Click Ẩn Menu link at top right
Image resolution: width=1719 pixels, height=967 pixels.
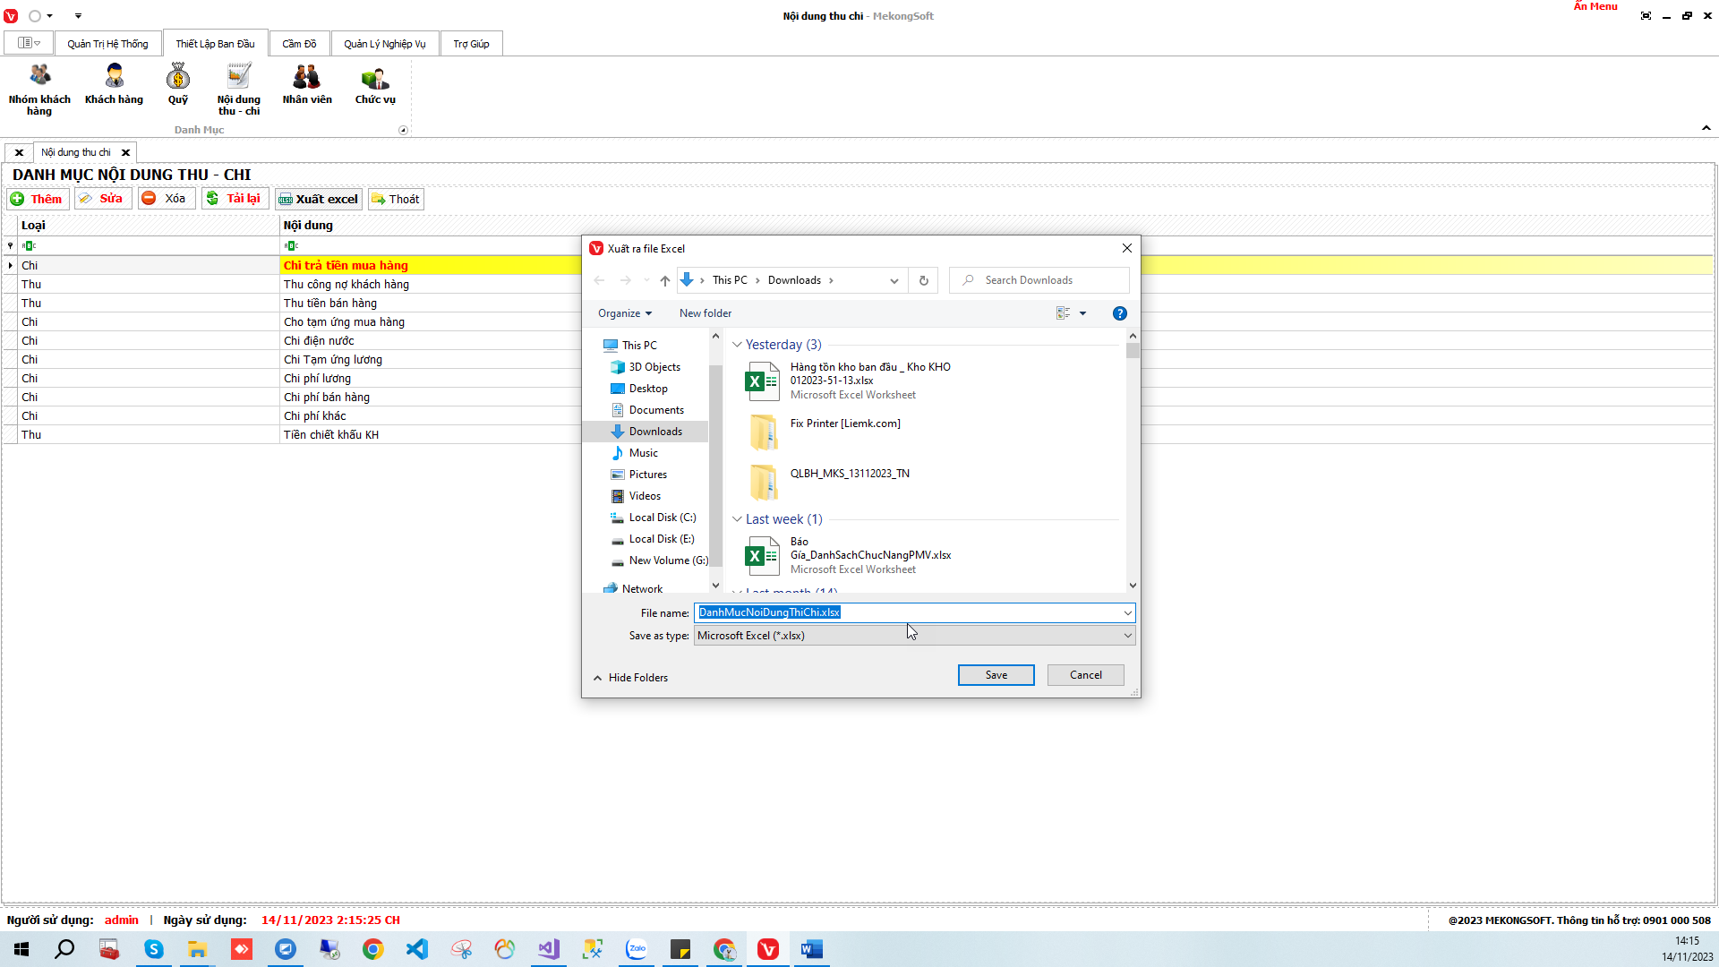[x=1595, y=6]
